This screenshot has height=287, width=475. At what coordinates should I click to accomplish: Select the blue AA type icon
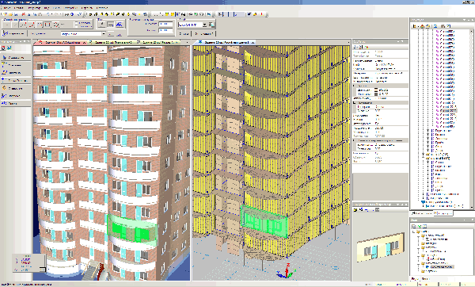click(x=119, y=25)
